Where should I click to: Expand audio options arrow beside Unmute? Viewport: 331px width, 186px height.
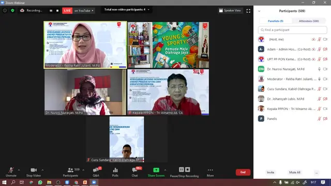19,170
